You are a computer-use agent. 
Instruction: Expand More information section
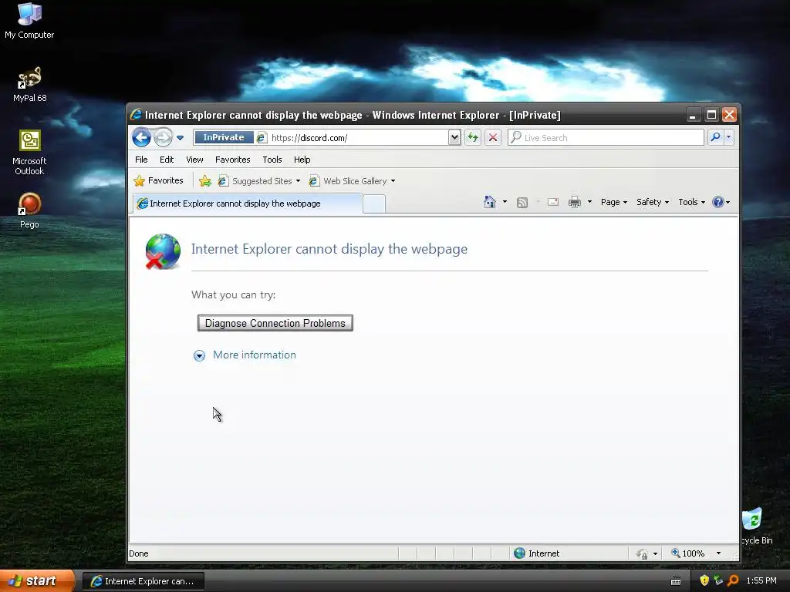point(200,356)
